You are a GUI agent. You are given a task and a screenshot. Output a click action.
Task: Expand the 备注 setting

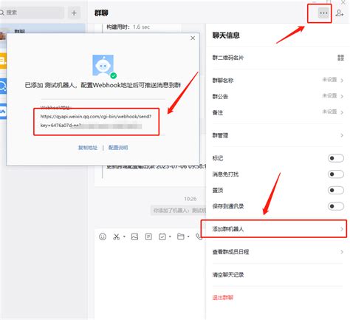pos(278,112)
